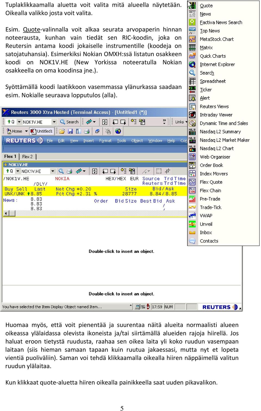
Task: Click the 17:59 clock in status bar
Action: (x=157, y=307)
